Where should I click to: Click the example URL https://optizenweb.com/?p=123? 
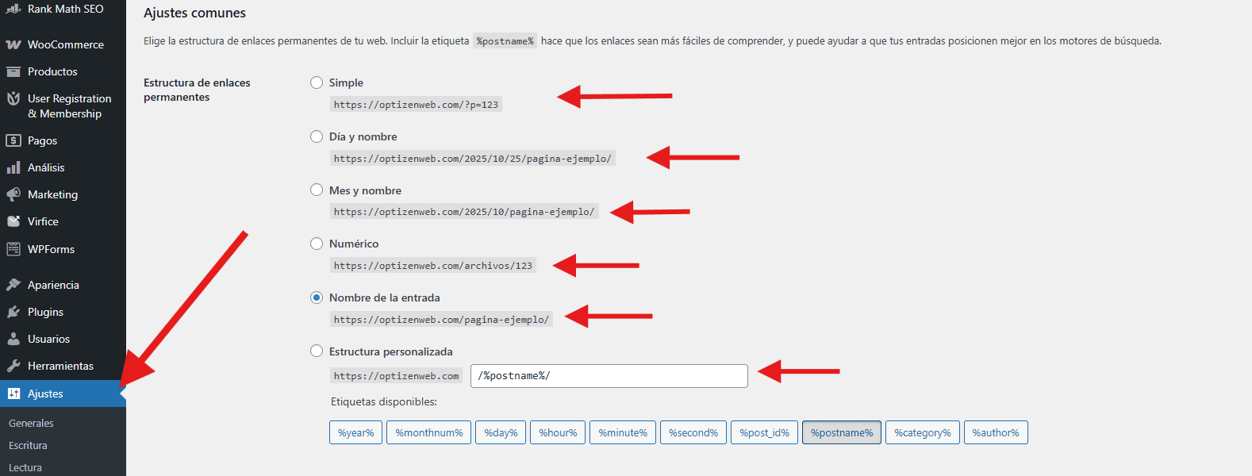(x=416, y=105)
